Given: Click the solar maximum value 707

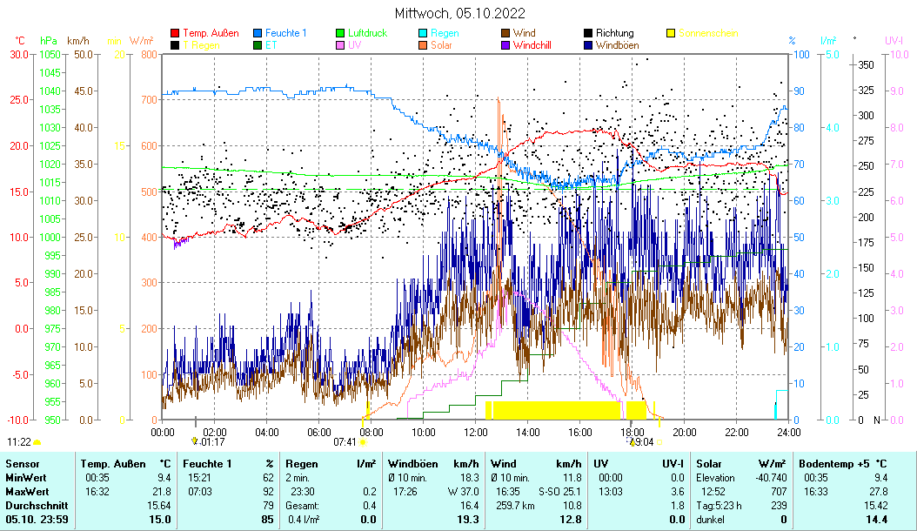Looking at the screenshot, I should [x=779, y=492].
